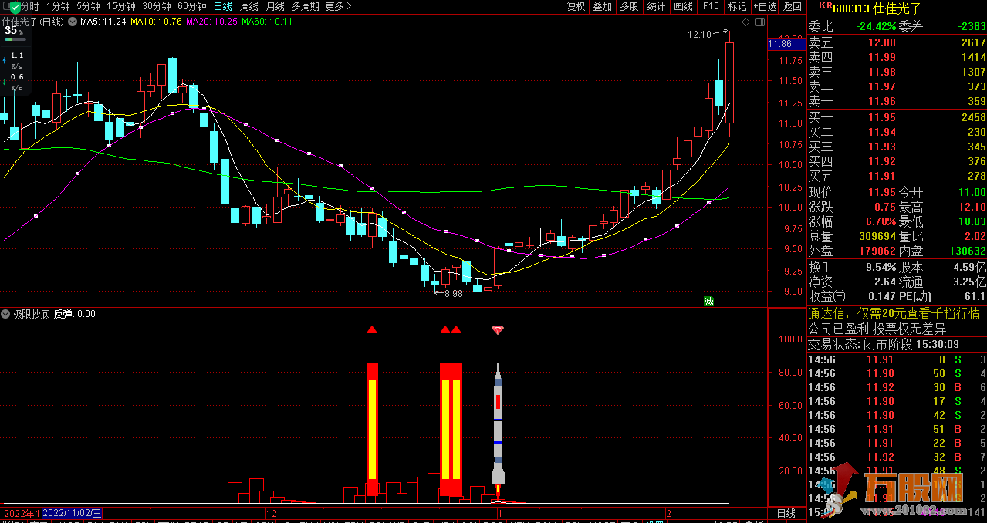Viewport: 987px width, 523px height.
Task: Click the 买一 price 11.95 row
Action: pyautogui.click(x=897, y=118)
